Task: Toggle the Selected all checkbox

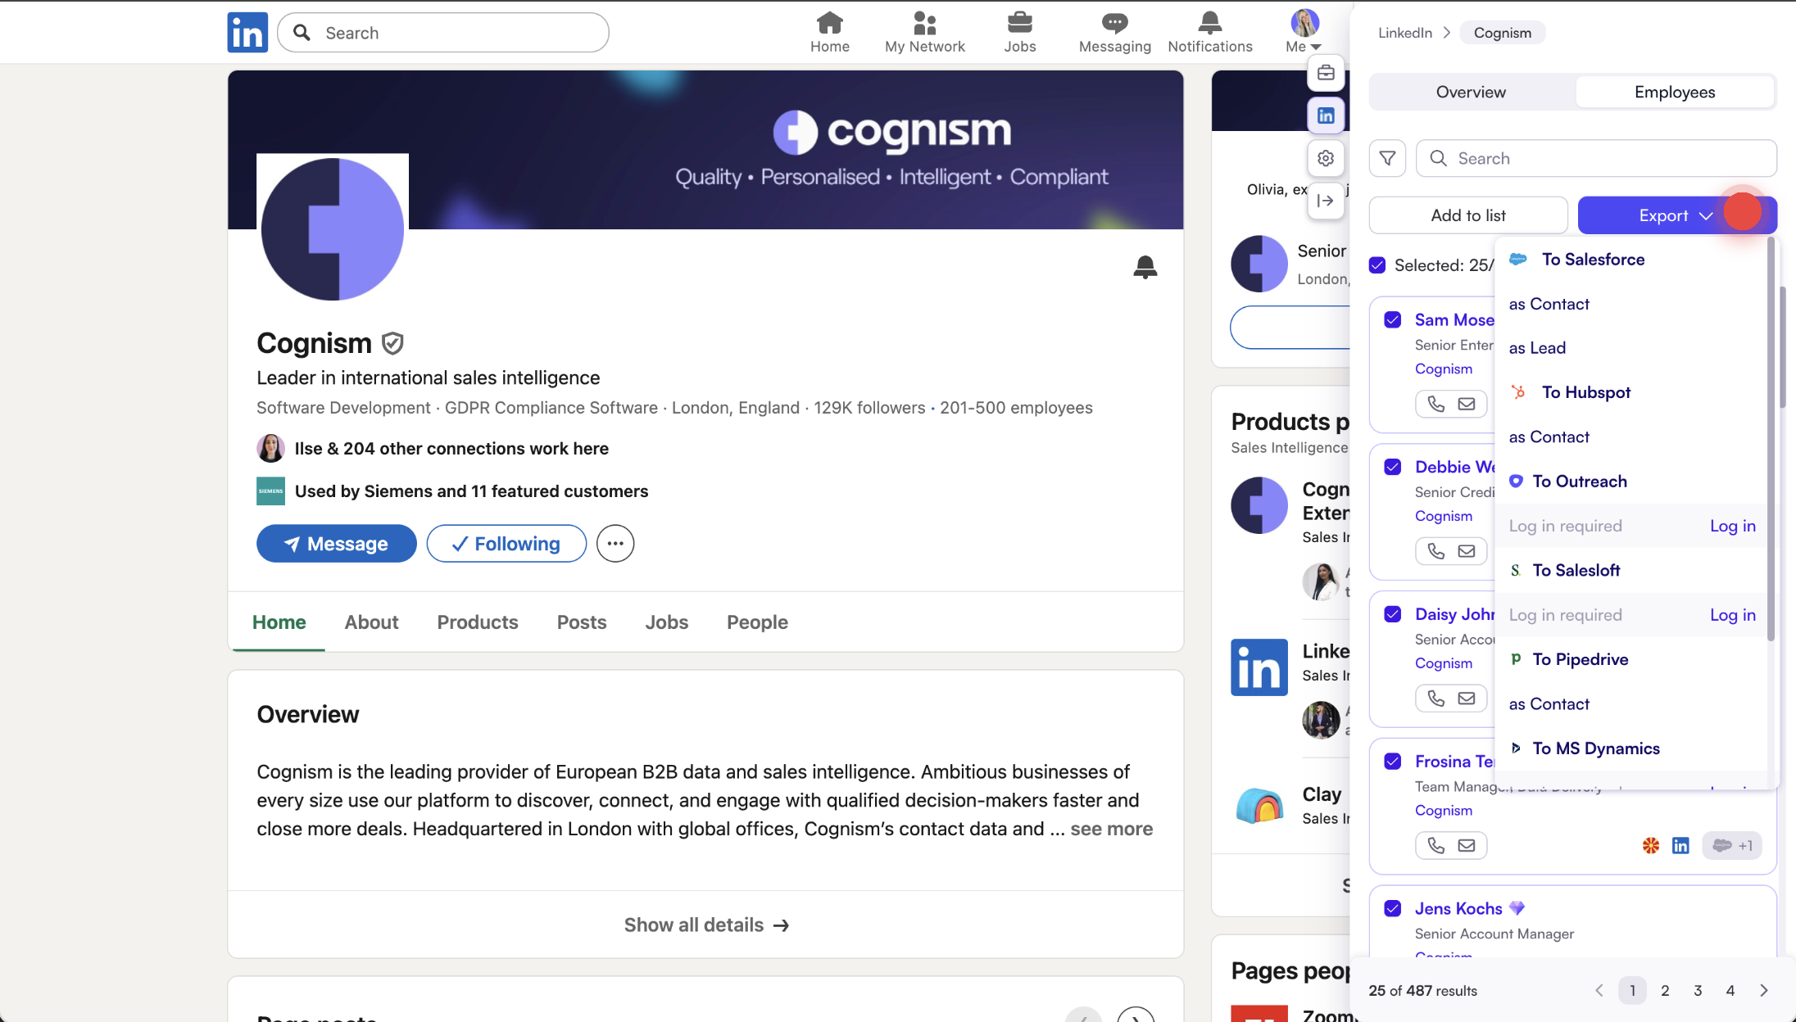Action: click(1377, 265)
